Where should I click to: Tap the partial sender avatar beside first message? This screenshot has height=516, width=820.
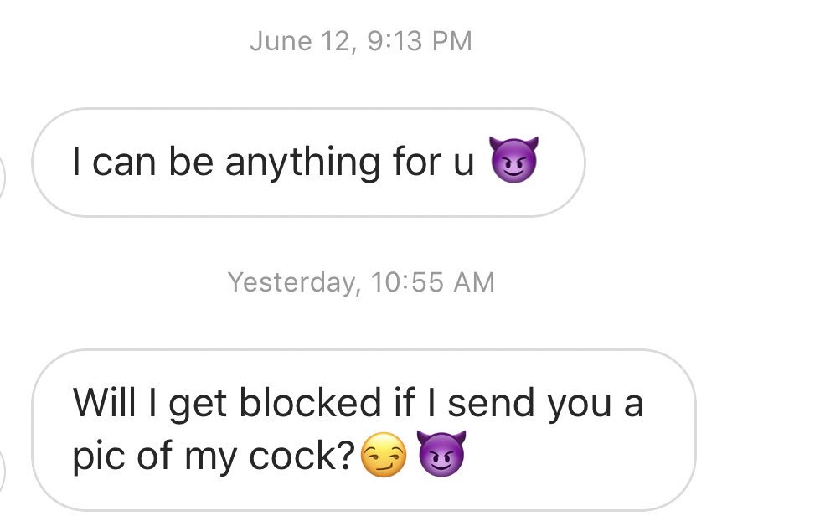pyautogui.click(x=2, y=178)
